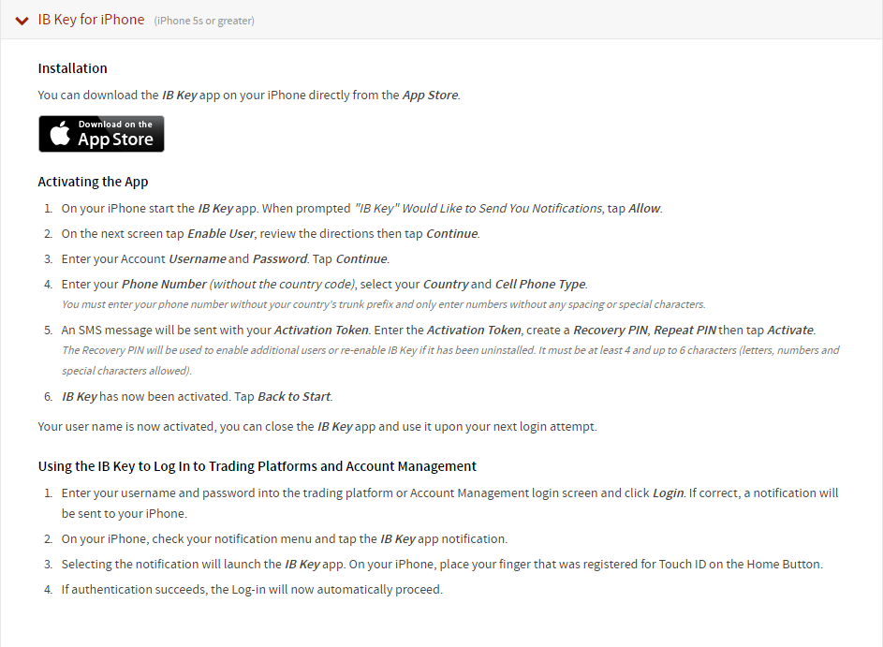Click the italic Password text in activation step 3

(280, 259)
